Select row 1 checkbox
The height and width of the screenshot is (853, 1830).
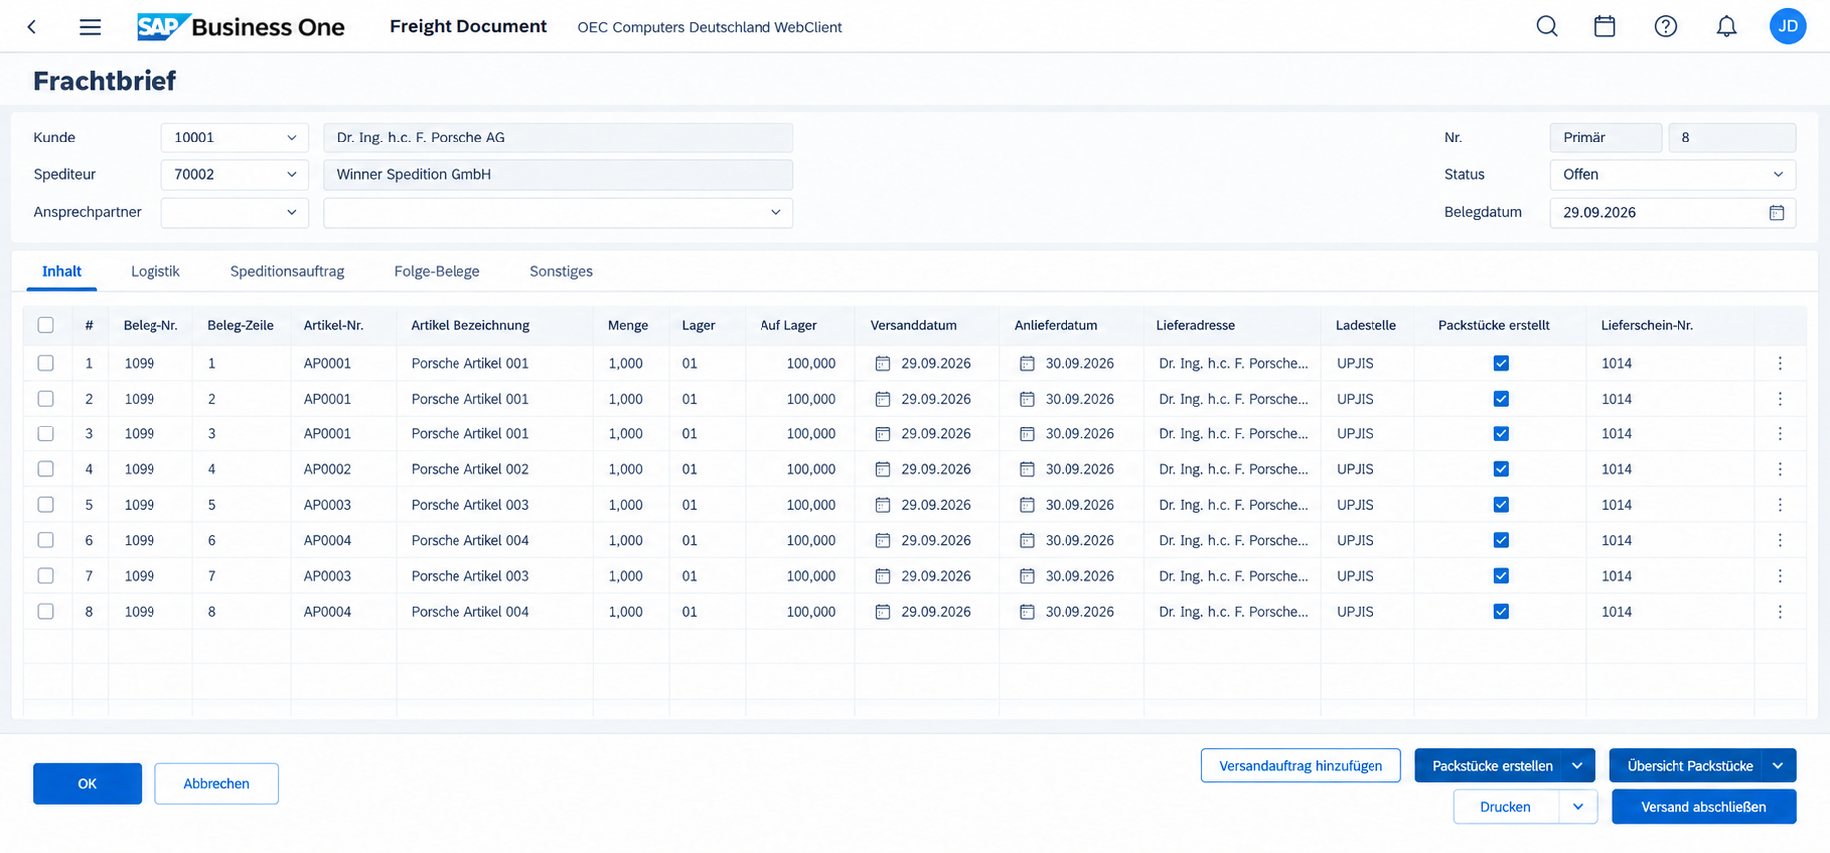pyautogui.click(x=46, y=364)
